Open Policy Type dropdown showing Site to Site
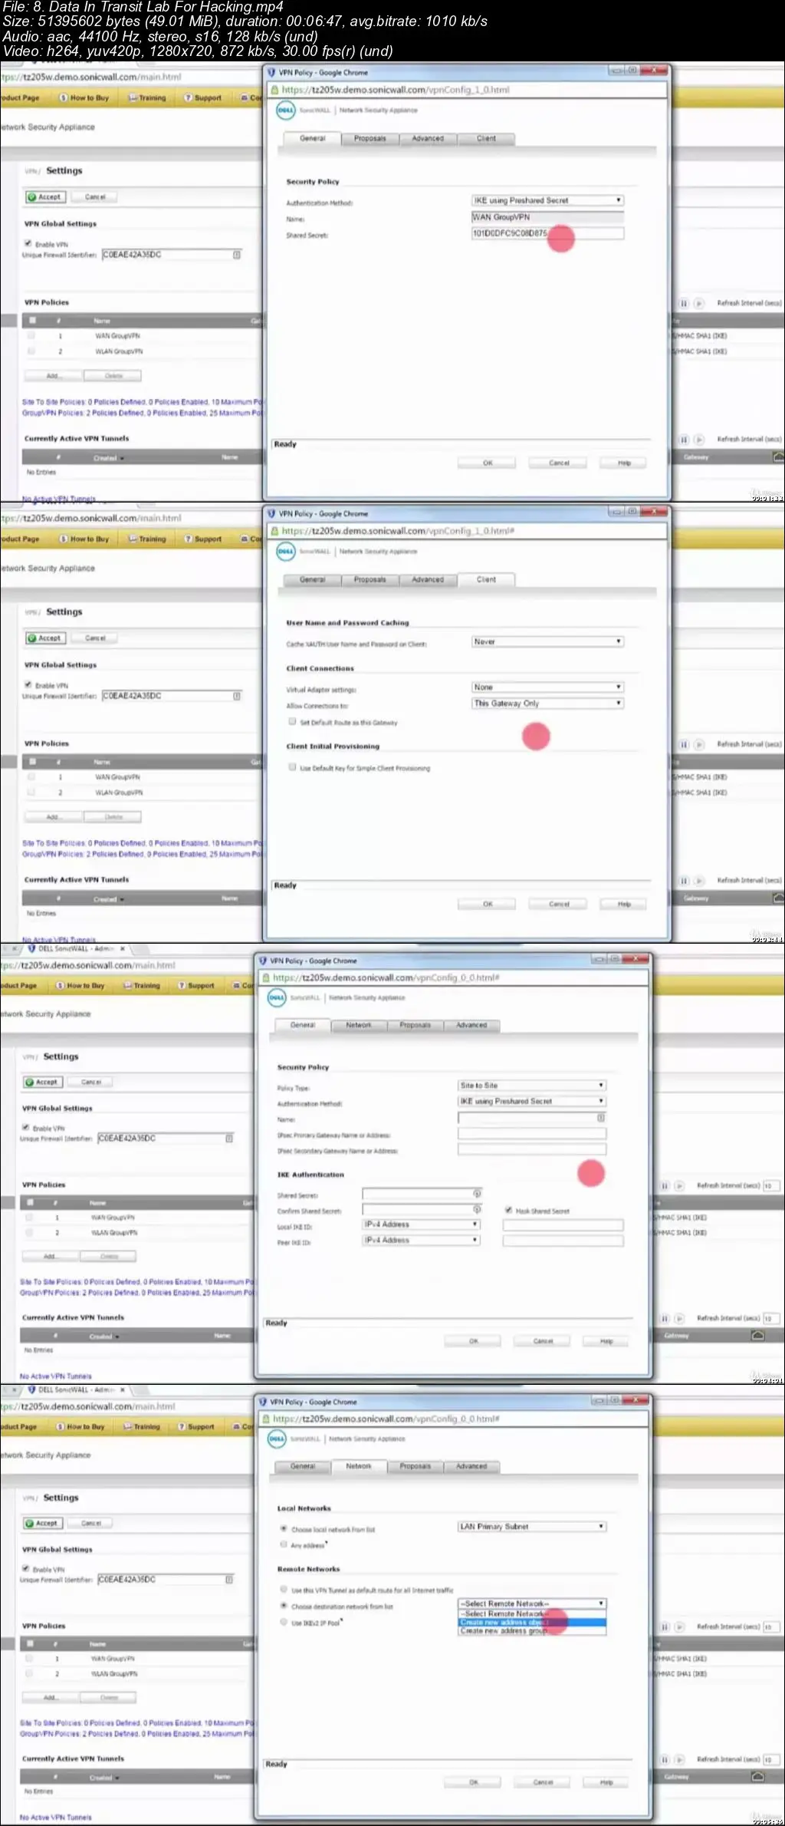 click(x=532, y=1085)
